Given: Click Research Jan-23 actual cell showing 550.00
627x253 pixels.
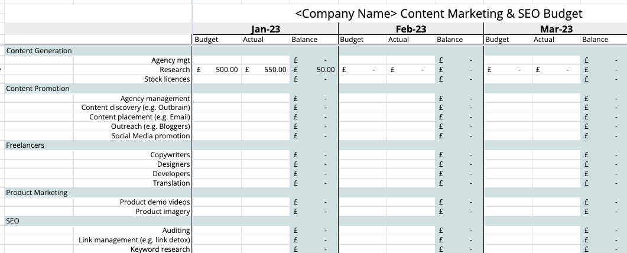Looking at the screenshot, I should pyautogui.click(x=265, y=70).
